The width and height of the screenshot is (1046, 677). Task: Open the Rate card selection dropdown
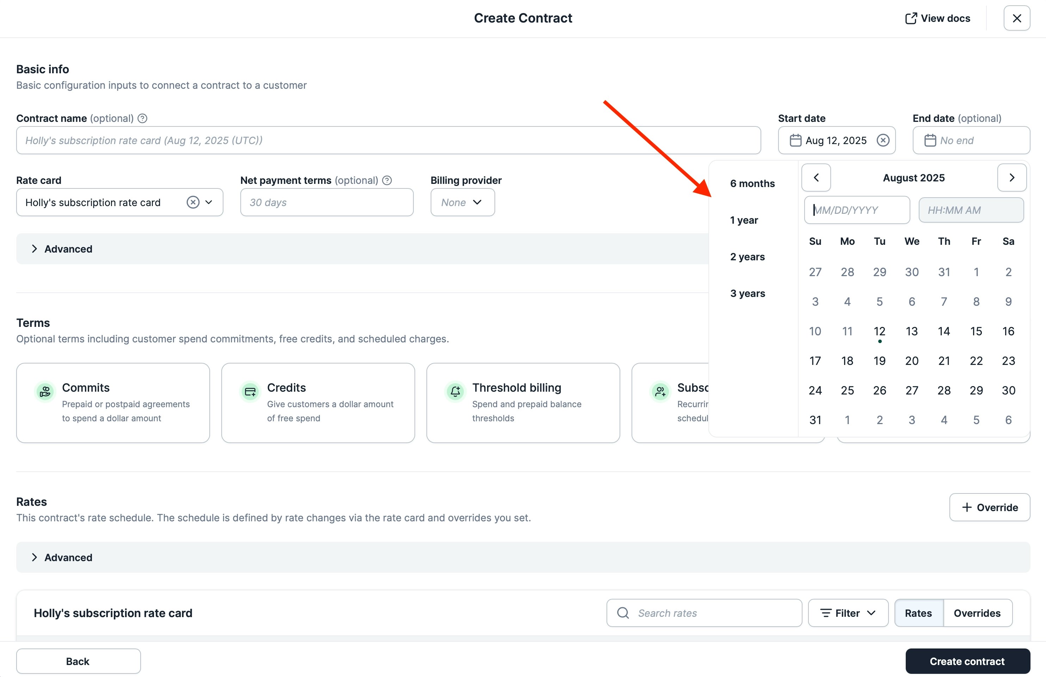pyautogui.click(x=209, y=202)
